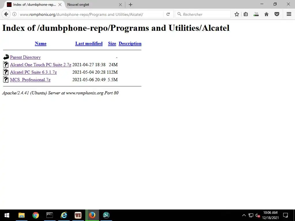
Task: Open site information icon in address bar
Action: [x=14, y=14]
